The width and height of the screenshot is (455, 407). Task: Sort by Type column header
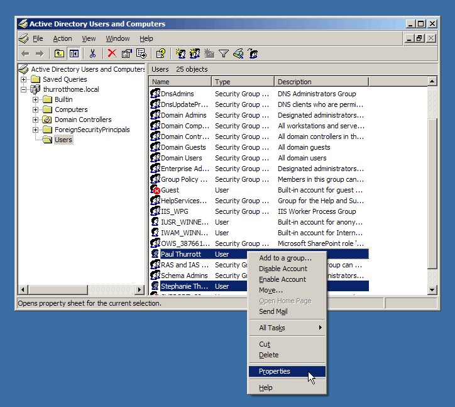pos(243,82)
